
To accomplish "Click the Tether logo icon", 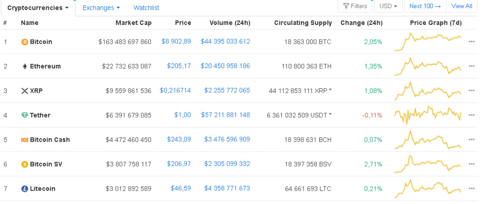I will [x=25, y=115].
